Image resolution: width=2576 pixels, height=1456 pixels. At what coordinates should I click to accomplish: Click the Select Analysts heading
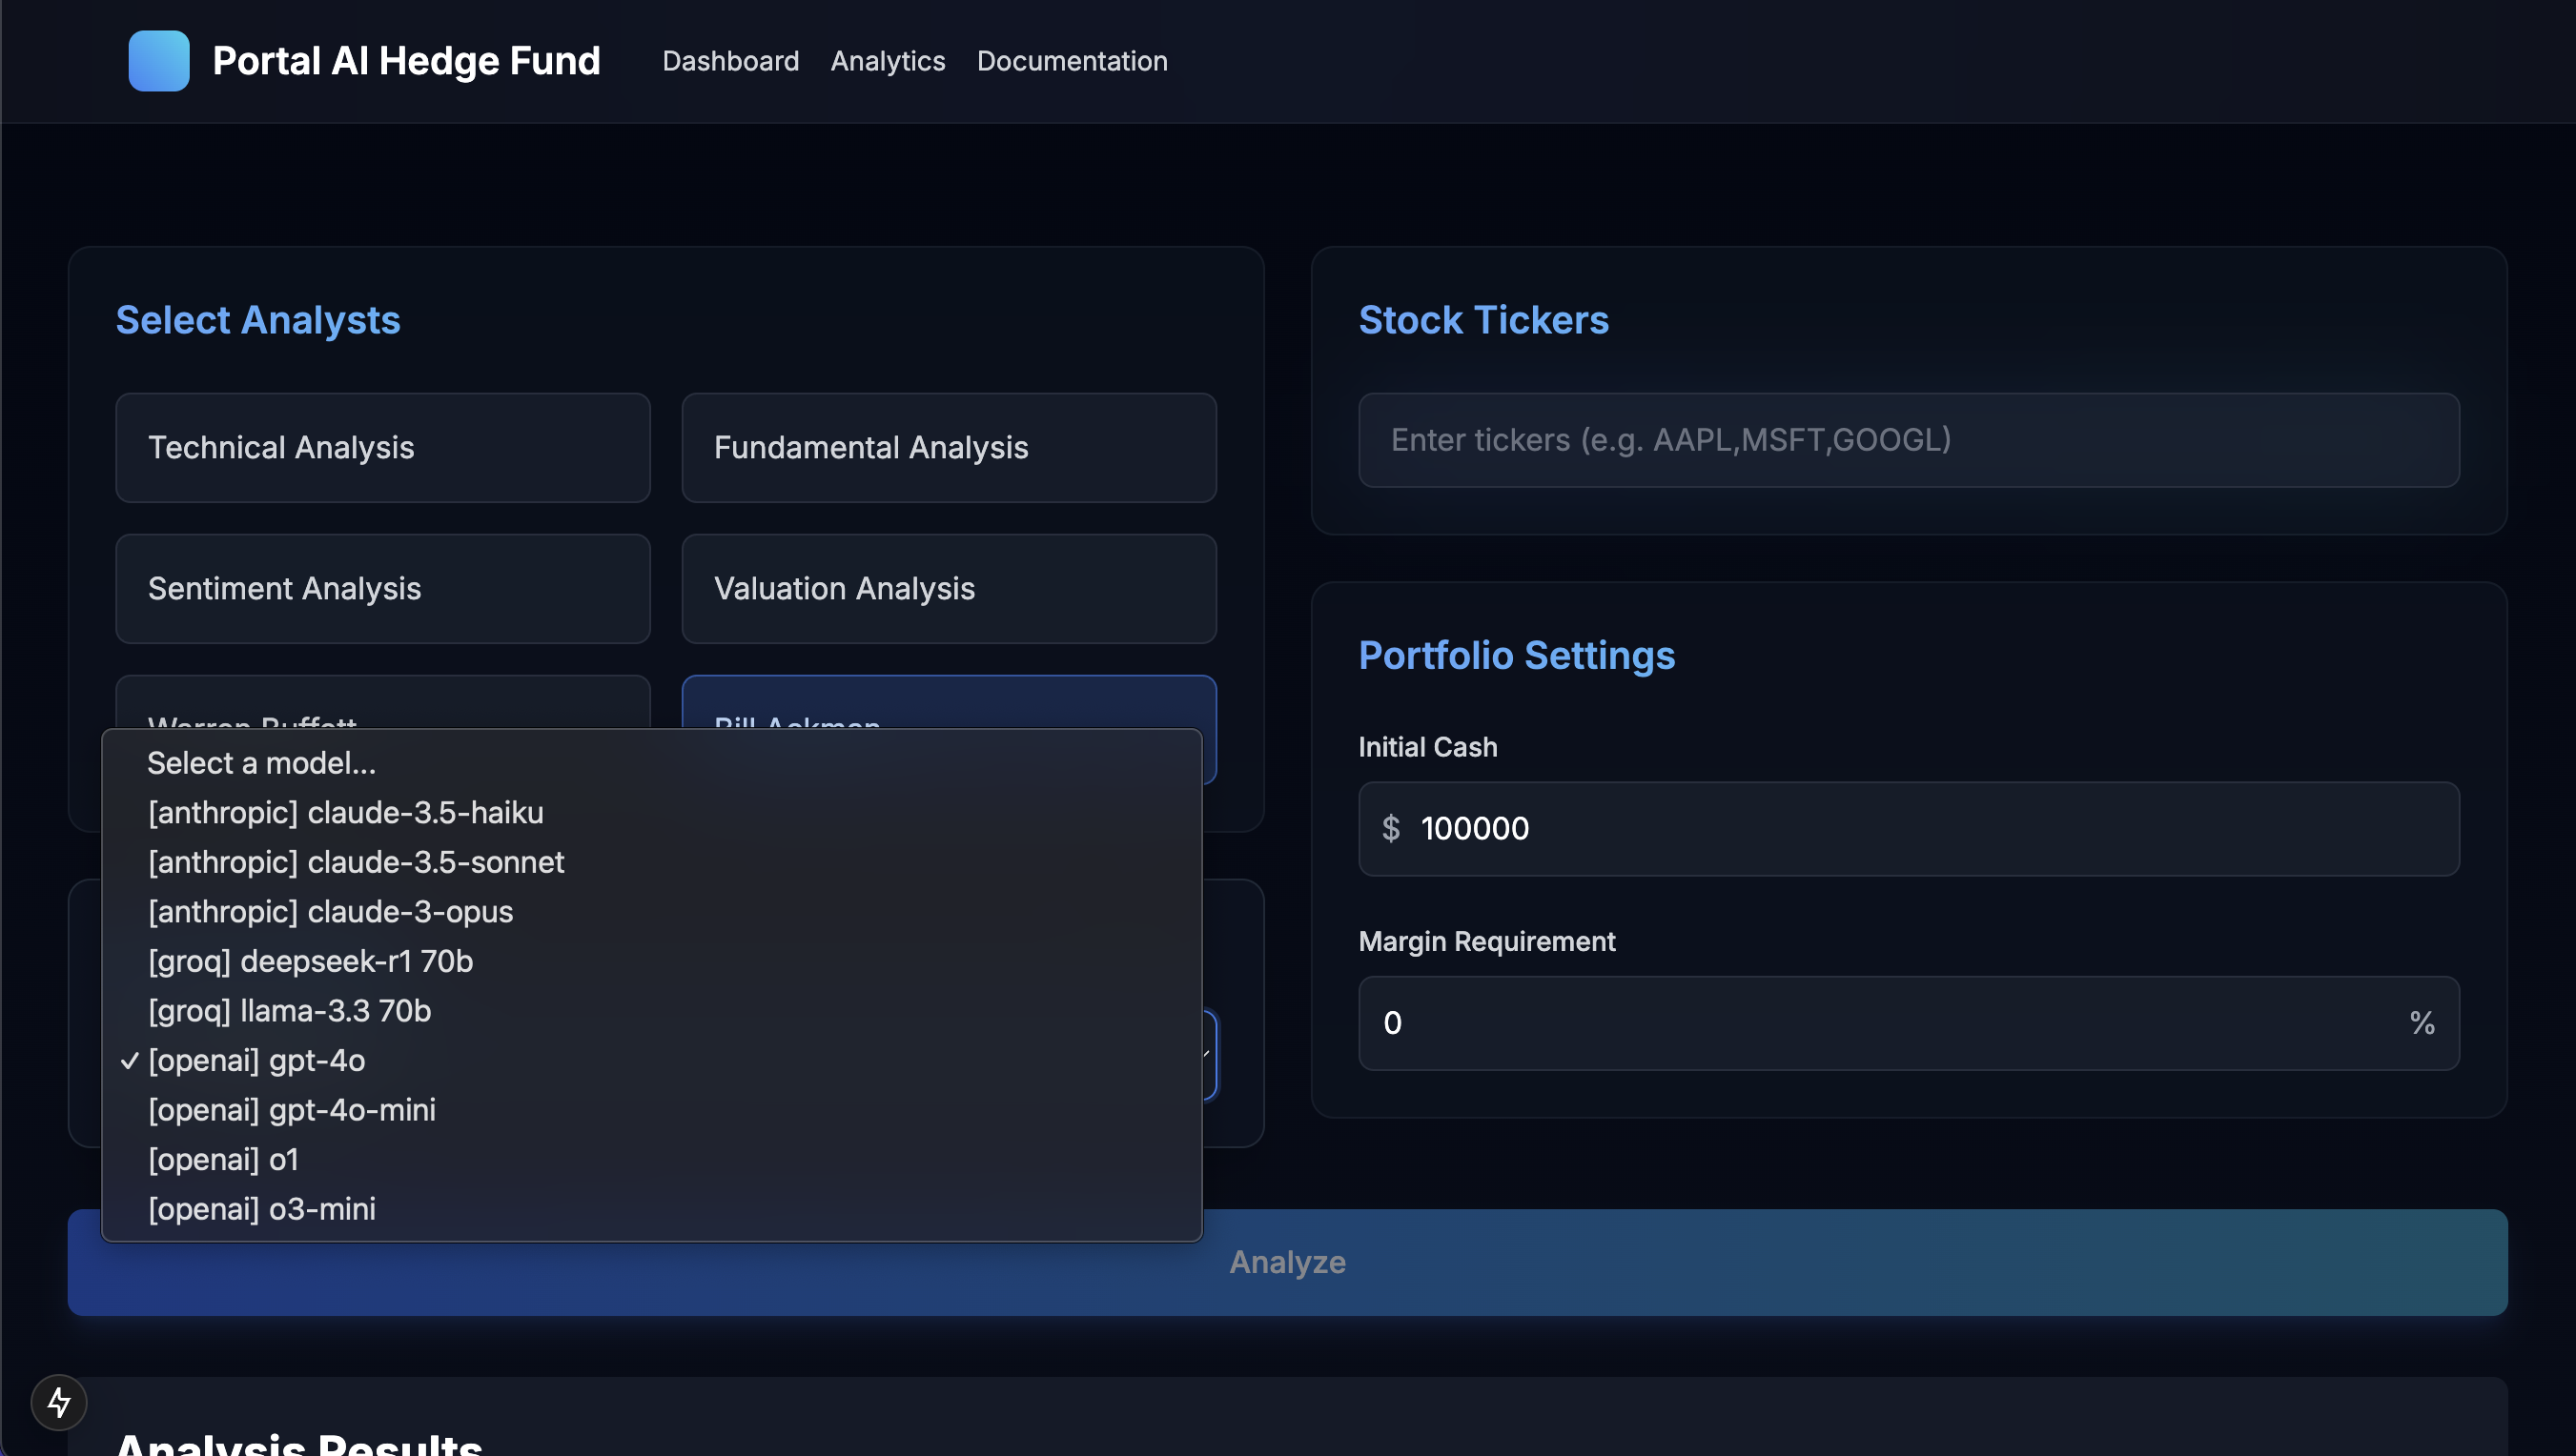pyautogui.click(x=258, y=320)
